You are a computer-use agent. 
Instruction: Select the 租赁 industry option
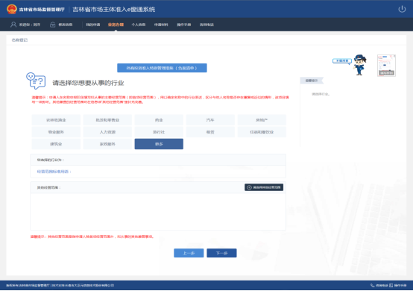[210, 132]
